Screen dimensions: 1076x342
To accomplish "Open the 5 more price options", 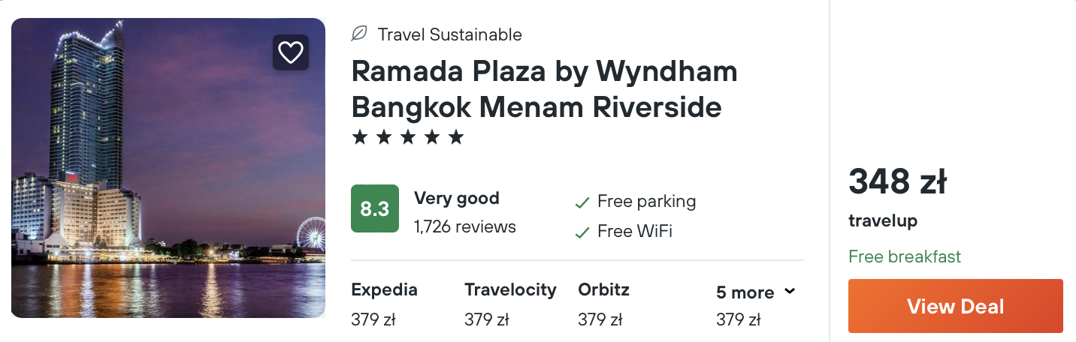I will (745, 292).
